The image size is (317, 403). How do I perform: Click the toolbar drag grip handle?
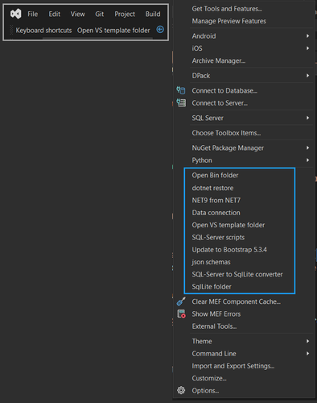pos(11,30)
